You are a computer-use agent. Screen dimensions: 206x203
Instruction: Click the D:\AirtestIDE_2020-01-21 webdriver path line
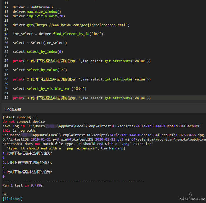click(104, 140)
